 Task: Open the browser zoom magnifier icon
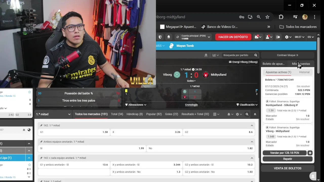point(259,17)
